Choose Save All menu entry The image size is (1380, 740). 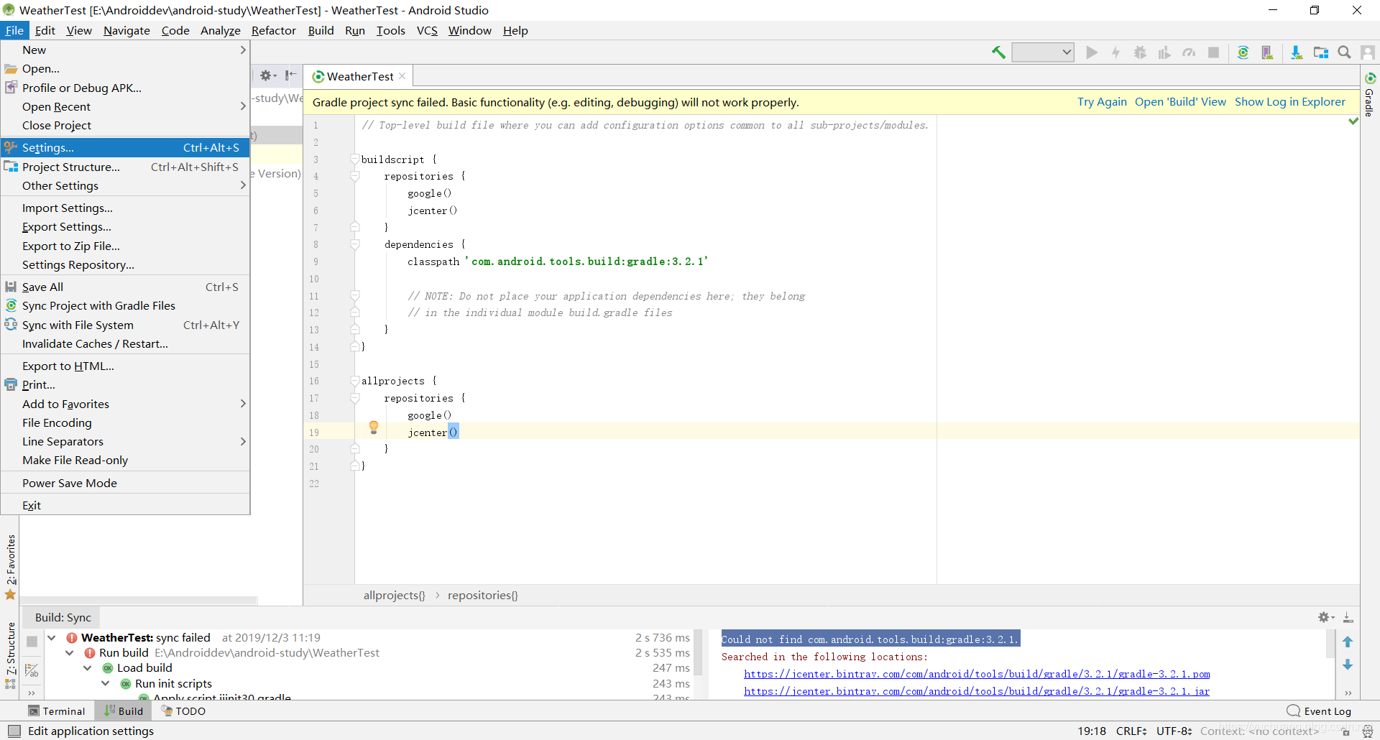point(125,287)
